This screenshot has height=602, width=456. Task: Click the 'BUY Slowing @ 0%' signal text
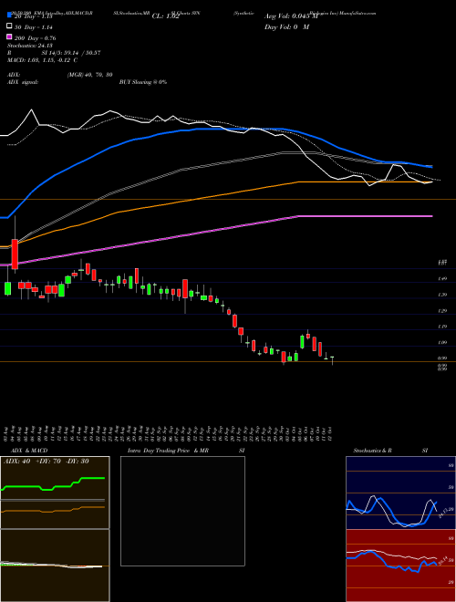coord(143,82)
